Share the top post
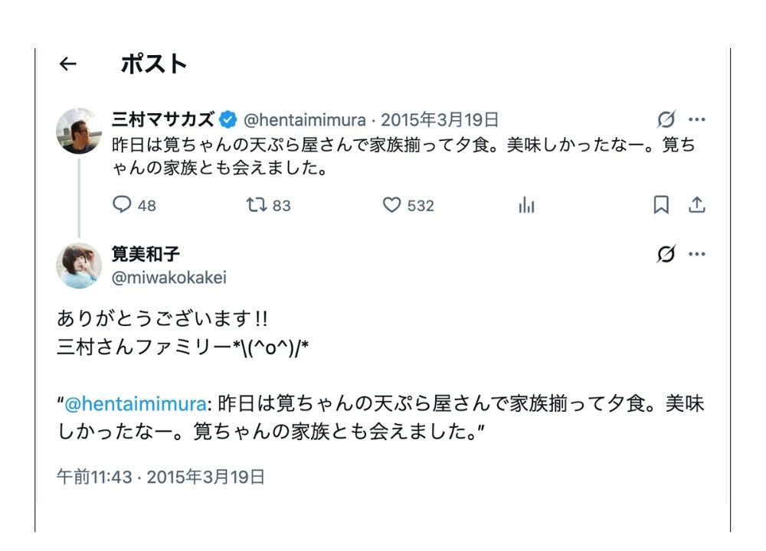Viewport: 766px width, 551px height. (x=696, y=205)
